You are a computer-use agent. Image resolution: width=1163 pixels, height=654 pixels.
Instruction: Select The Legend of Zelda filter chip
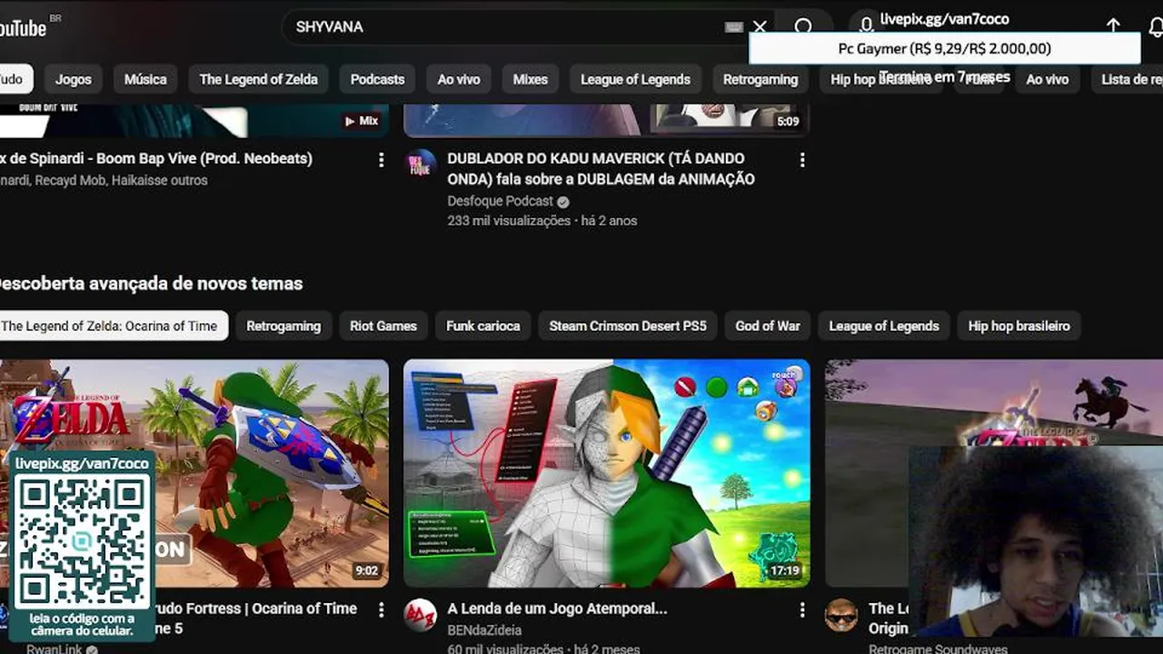(259, 79)
